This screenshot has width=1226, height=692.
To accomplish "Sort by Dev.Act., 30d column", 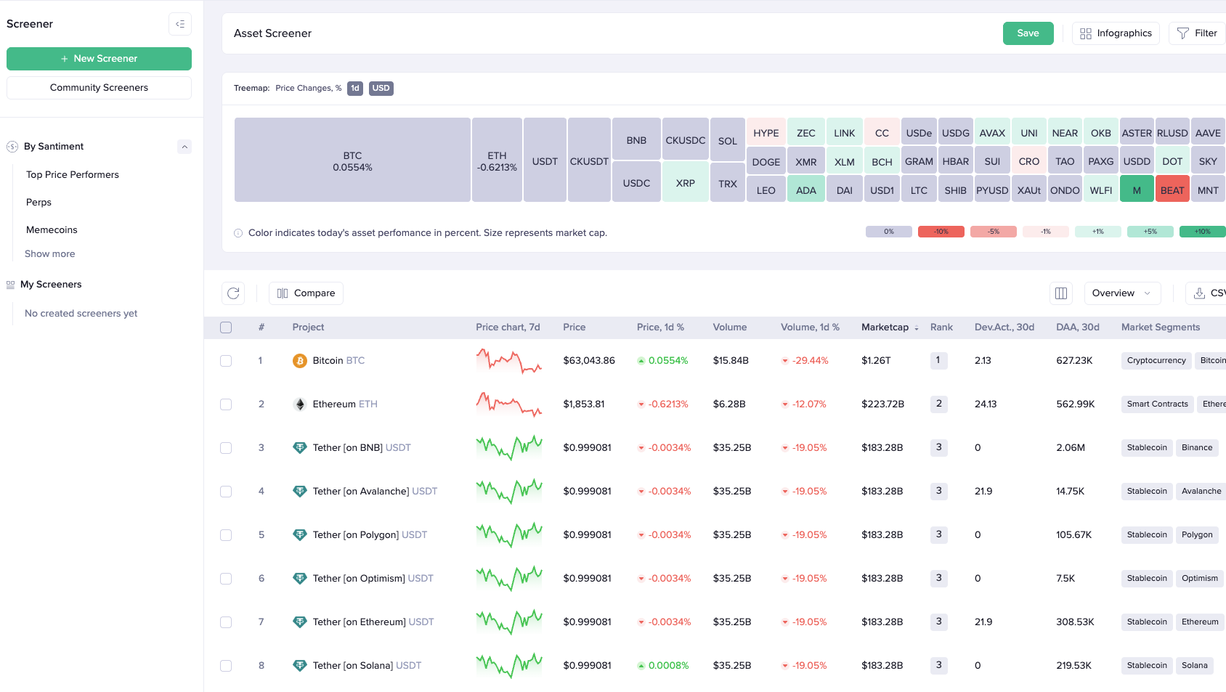I will point(1004,327).
